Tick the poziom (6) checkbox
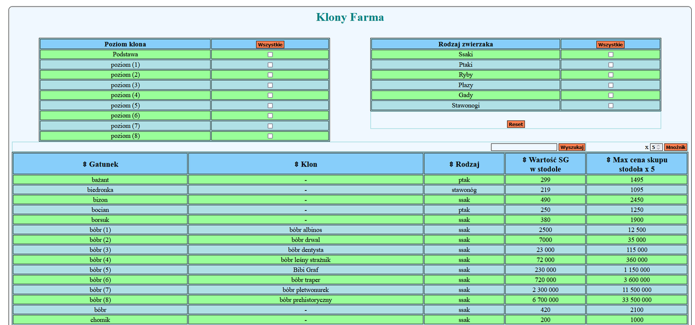The height and width of the screenshot is (325, 695). (x=270, y=116)
